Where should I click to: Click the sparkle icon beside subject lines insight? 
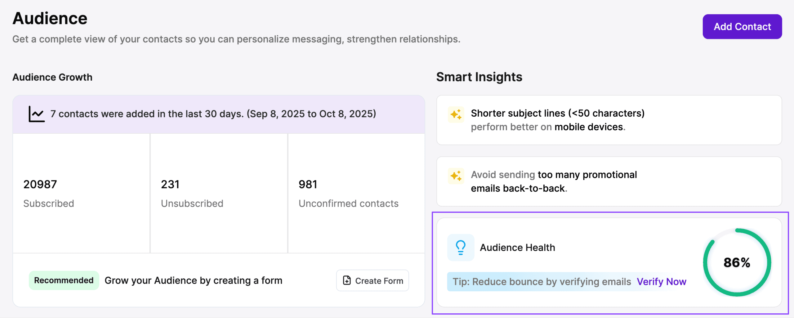pos(456,114)
